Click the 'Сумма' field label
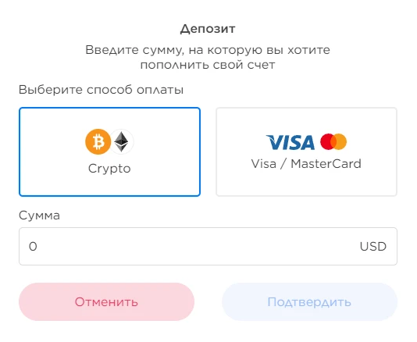The height and width of the screenshot is (342, 417). (39, 216)
